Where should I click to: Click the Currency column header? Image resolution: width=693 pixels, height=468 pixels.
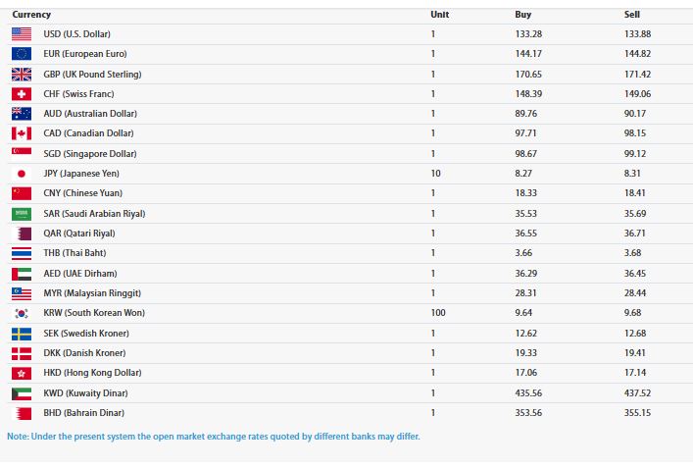31,15
